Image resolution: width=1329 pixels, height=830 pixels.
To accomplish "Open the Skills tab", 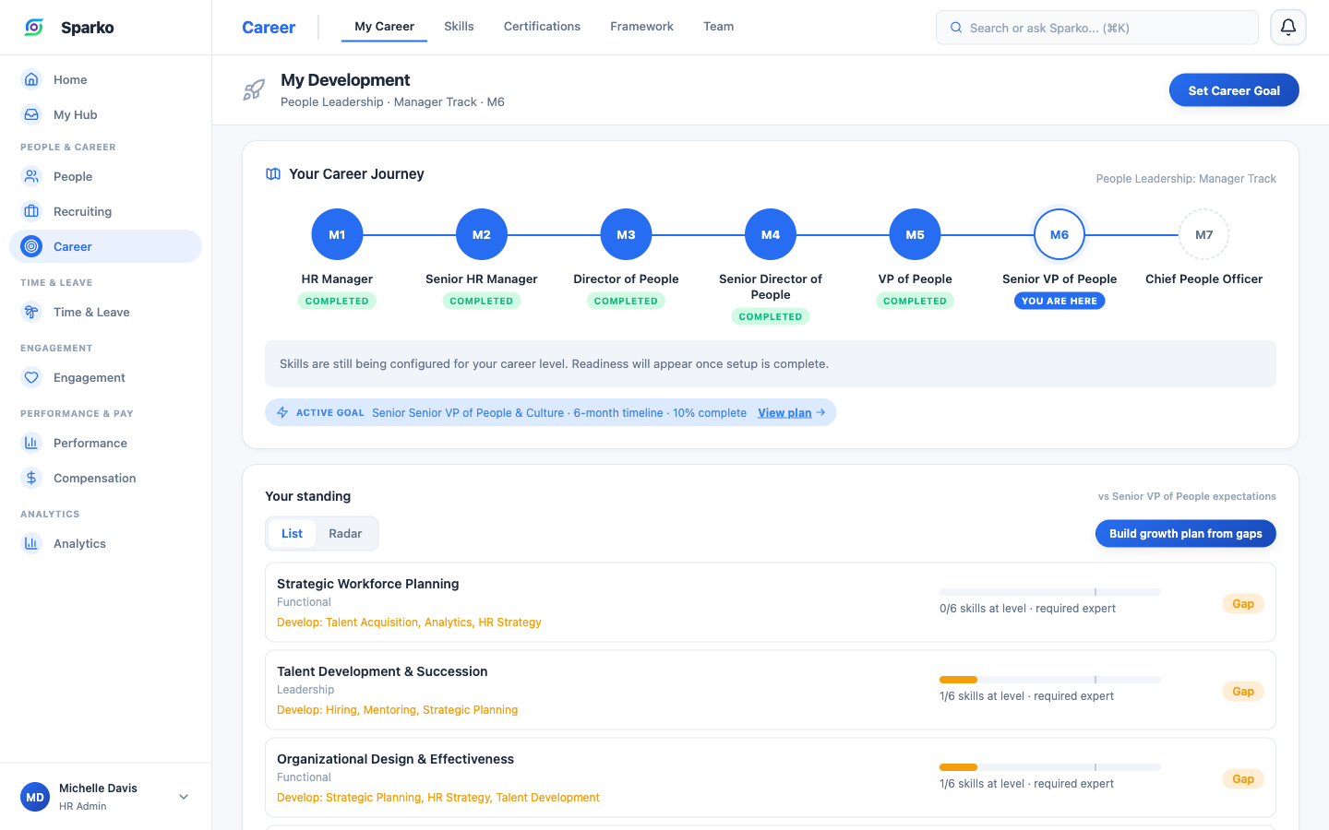I will tap(459, 27).
